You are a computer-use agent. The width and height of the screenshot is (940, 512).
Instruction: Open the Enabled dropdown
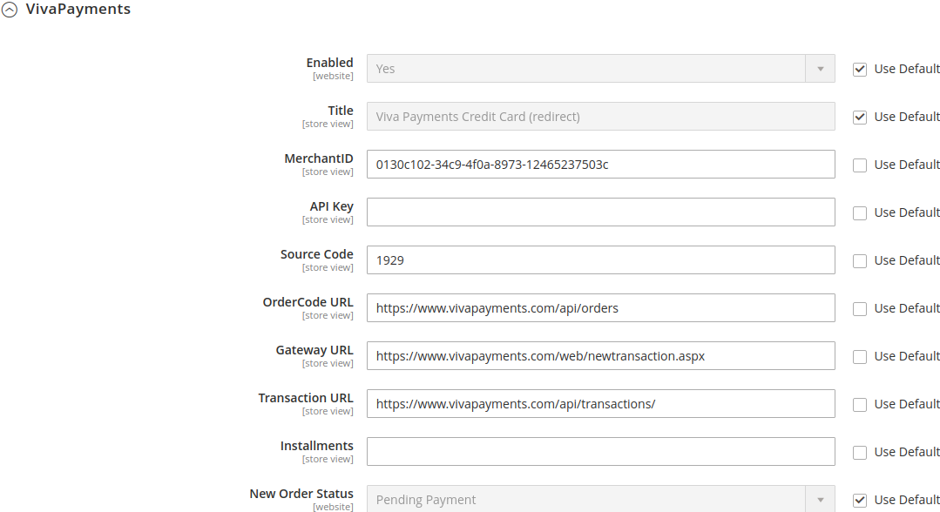(601, 68)
